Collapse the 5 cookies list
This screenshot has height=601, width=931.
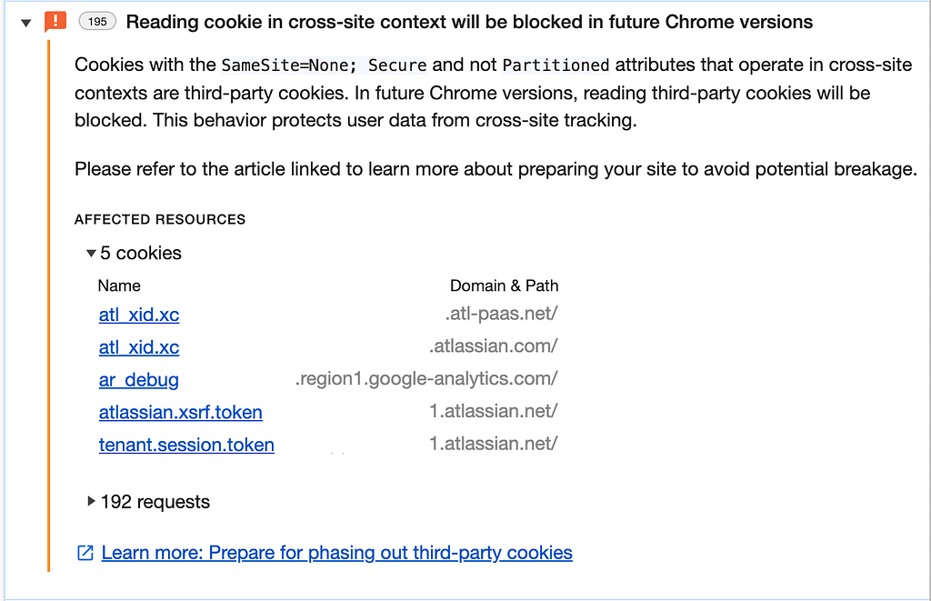91,254
